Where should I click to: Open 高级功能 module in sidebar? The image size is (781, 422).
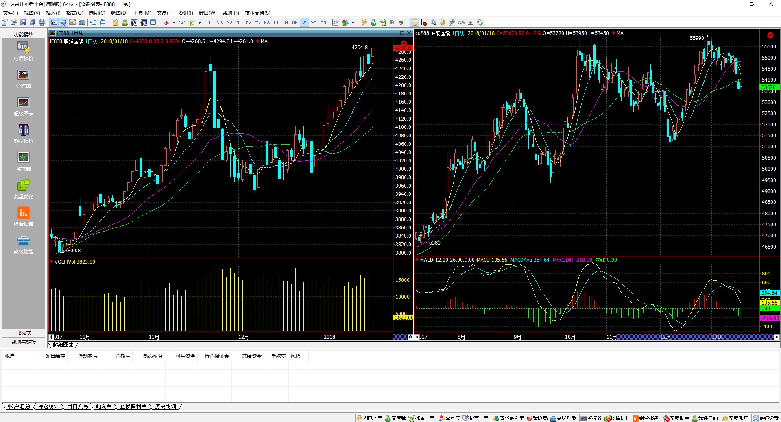pos(24,245)
